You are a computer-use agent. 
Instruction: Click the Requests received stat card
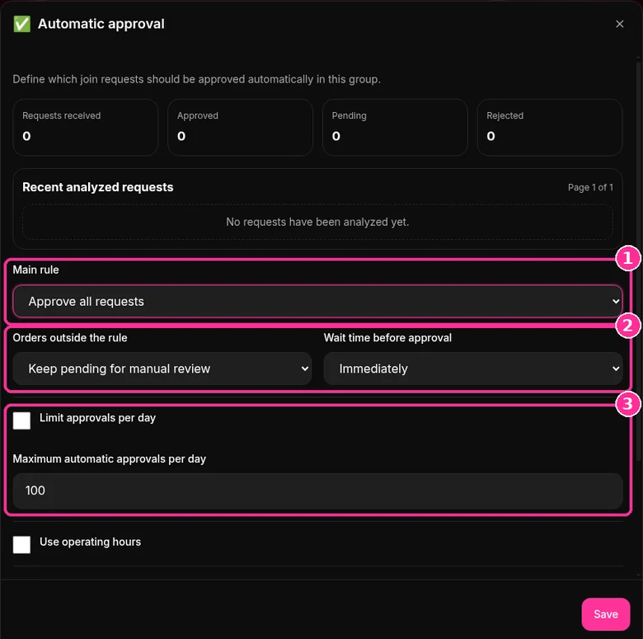click(x=85, y=127)
